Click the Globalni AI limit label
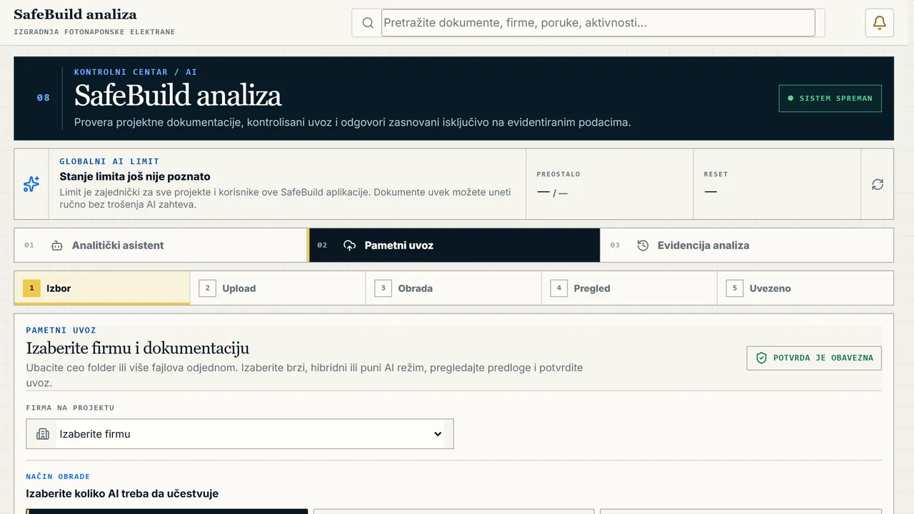 coord(109,161)
